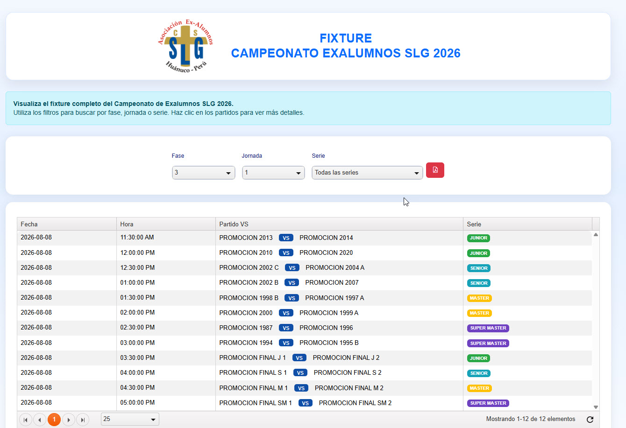Click the red PDF export button
Image resolution: width=626 pixels, height=428 pixels.
click(435, 170)
